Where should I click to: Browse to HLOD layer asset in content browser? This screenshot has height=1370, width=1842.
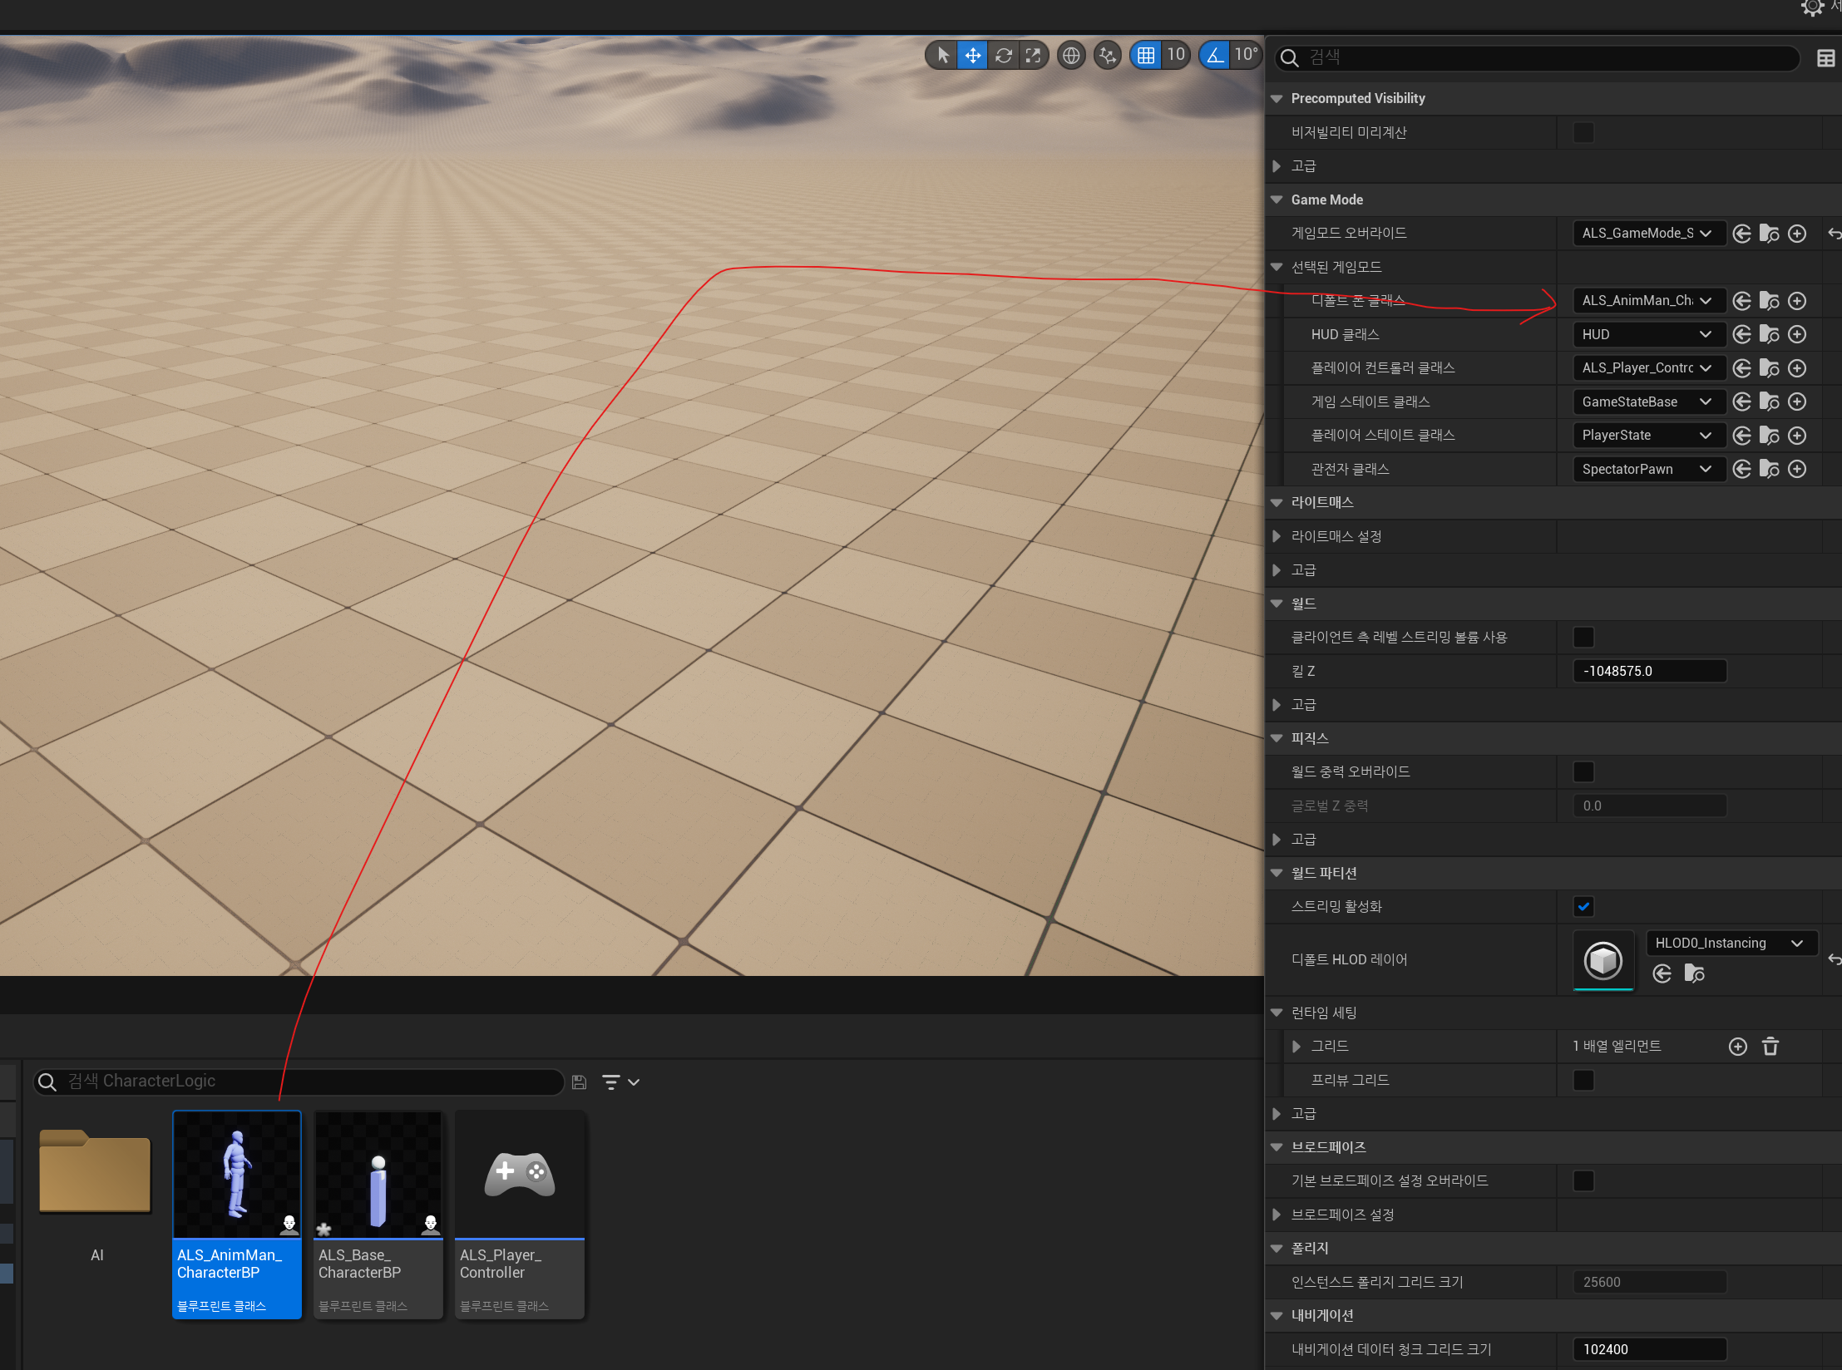[x=1694, y=973]
